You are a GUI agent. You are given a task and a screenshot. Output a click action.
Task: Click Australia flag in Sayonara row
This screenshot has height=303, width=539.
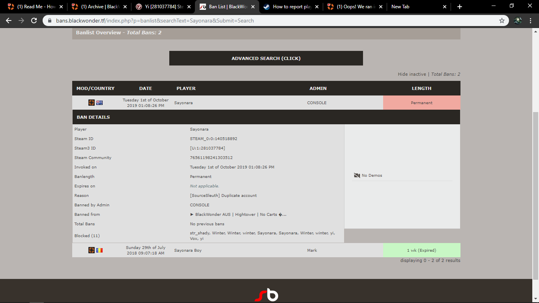tap(99, 103)
